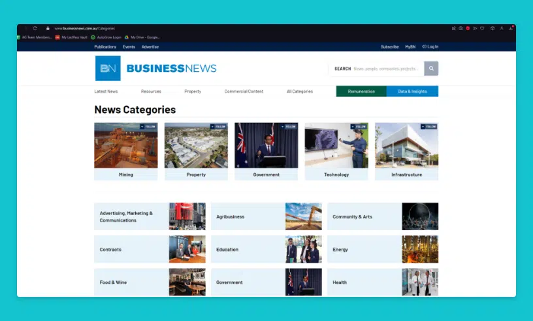Toggle Follow on the Government category card
The image size is (533, 321).
click(289, 126)
